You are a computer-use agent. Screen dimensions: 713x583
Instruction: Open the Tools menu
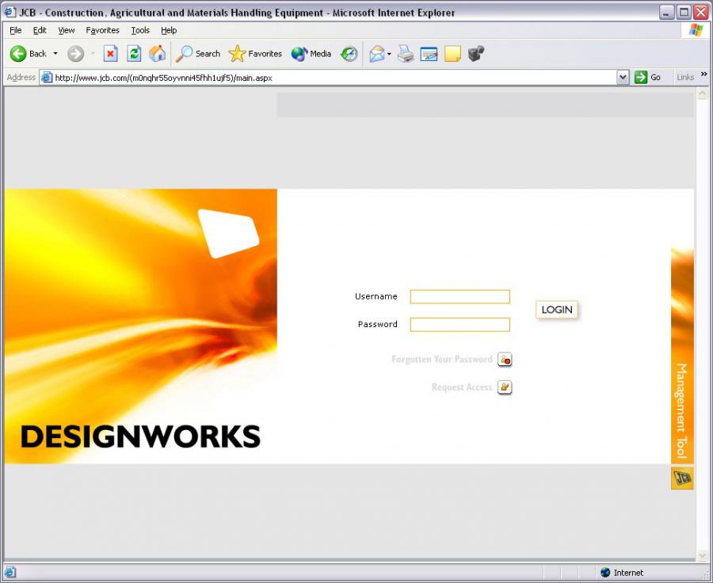click(x=140, y=30)
